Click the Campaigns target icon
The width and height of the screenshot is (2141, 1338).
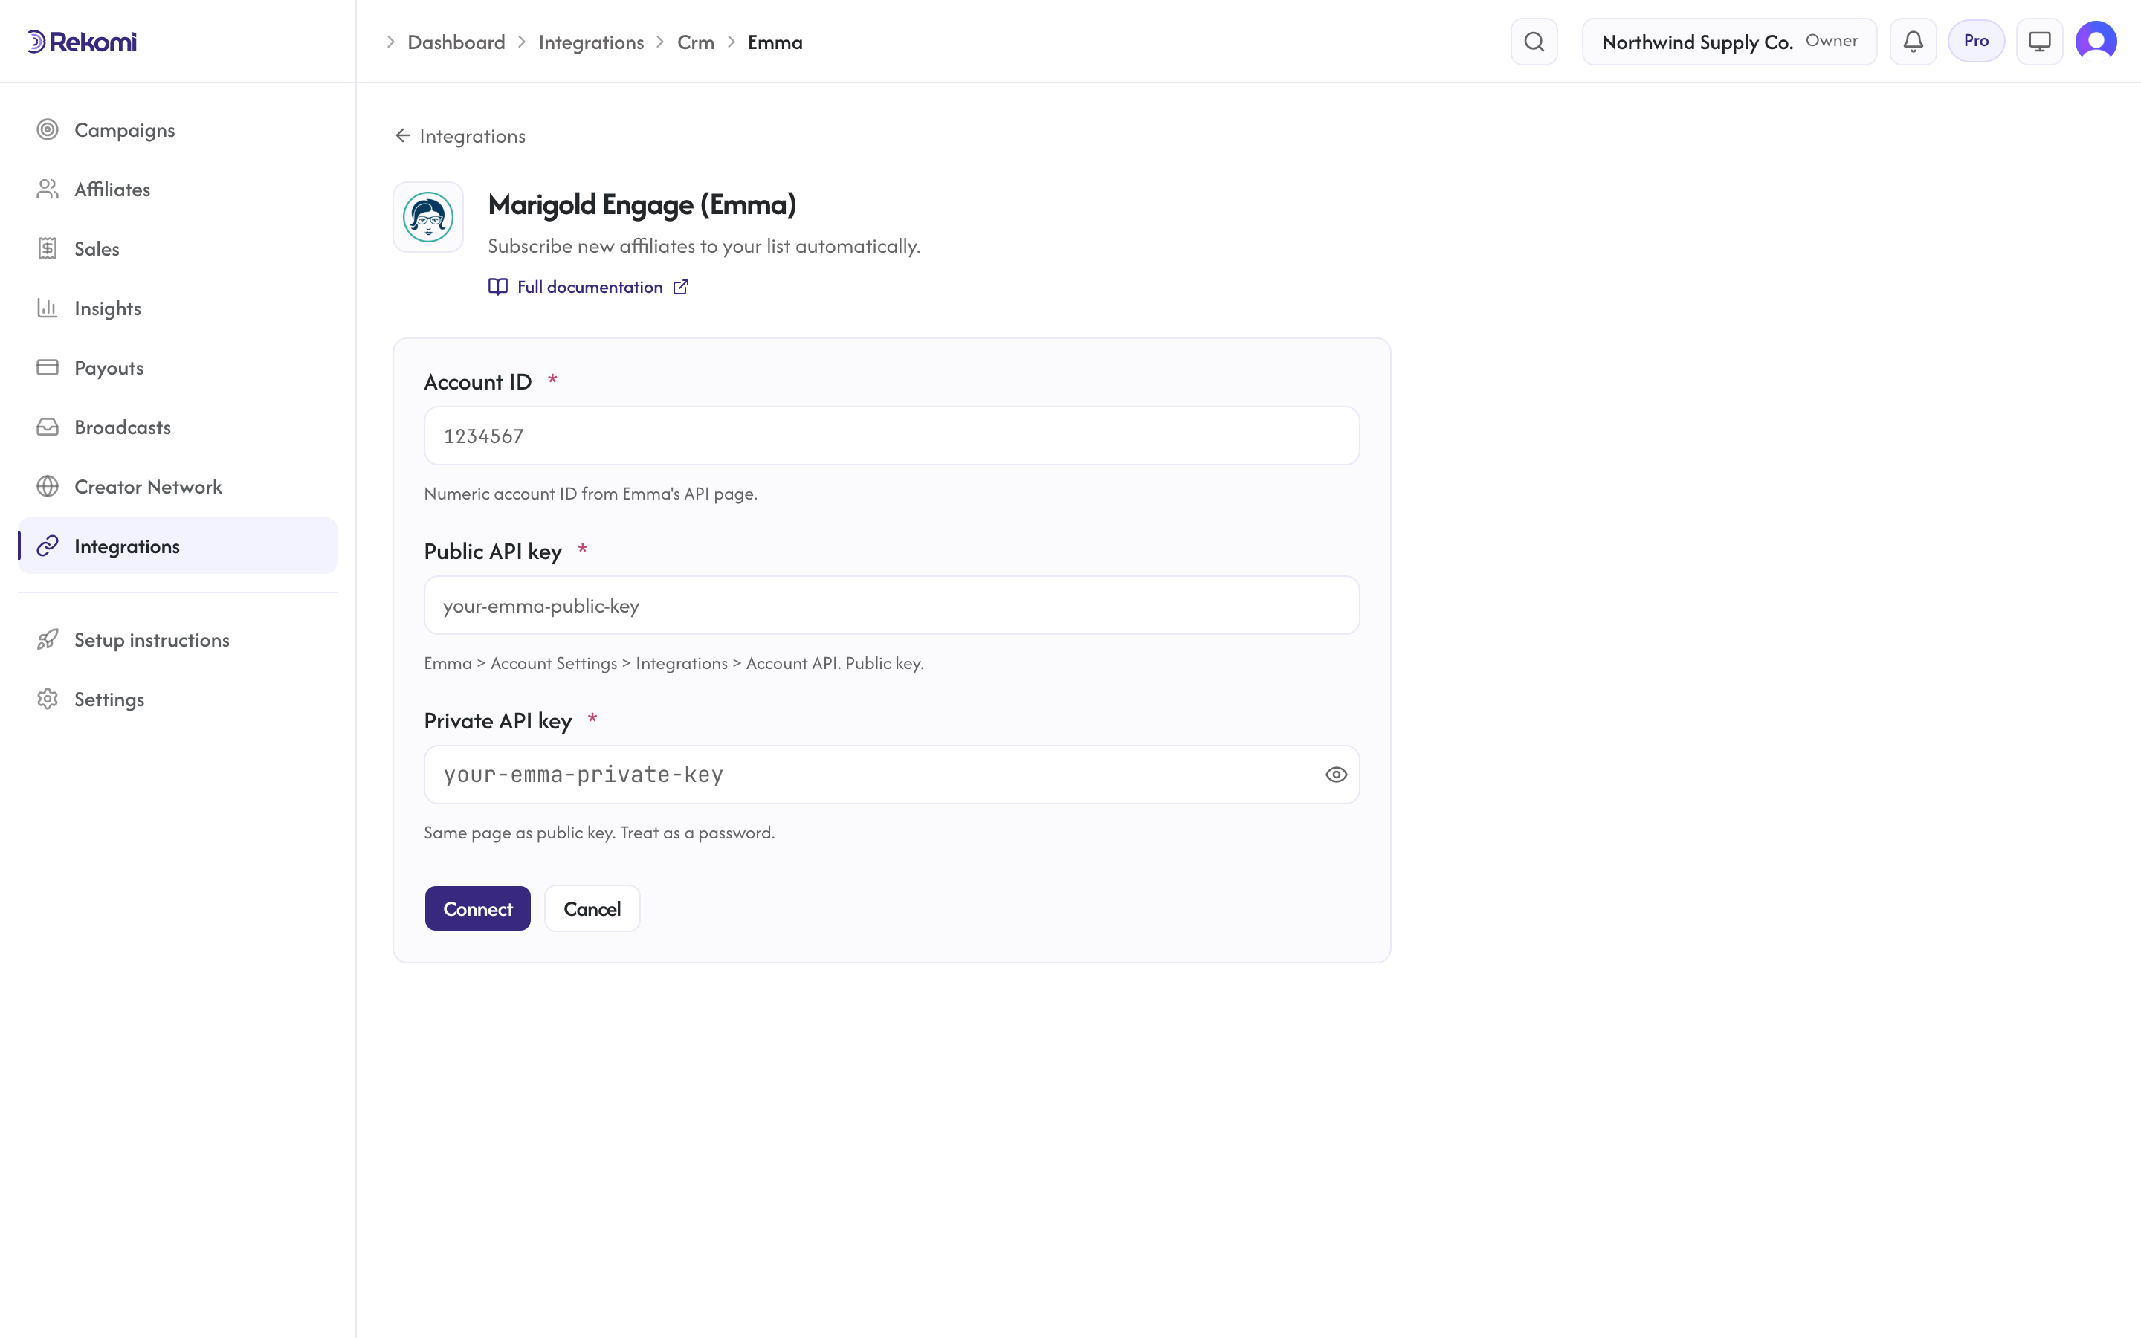pos(48,130)
